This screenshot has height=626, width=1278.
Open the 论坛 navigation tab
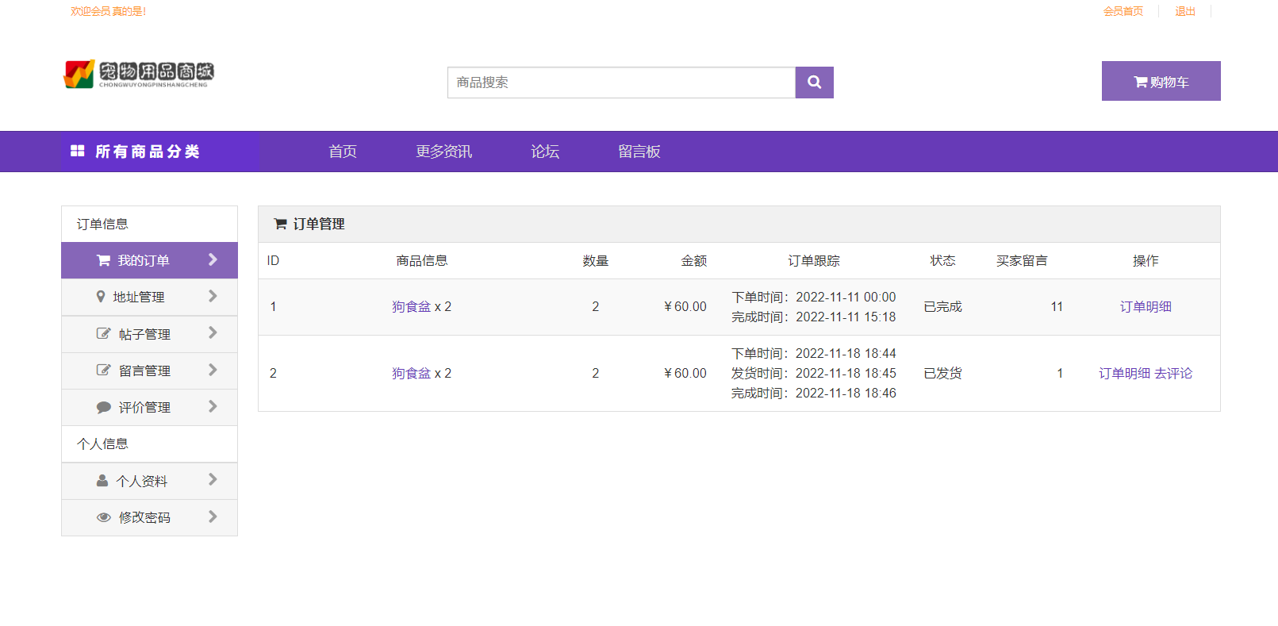tap(545, 152)
